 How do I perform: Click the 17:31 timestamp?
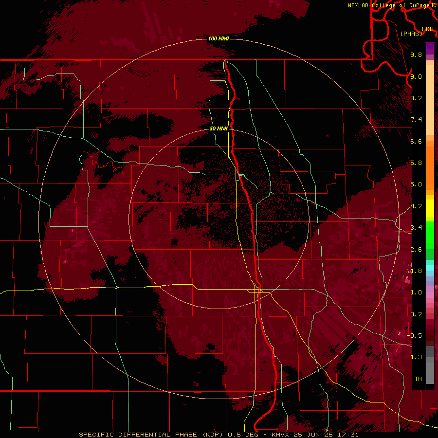348,435
